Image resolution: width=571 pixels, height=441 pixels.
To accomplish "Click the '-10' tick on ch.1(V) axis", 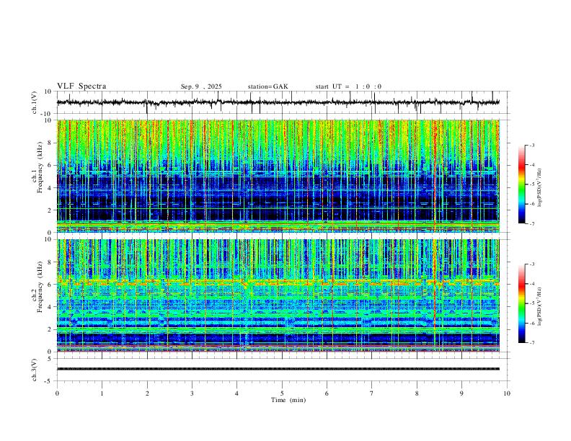I will 47,114.
